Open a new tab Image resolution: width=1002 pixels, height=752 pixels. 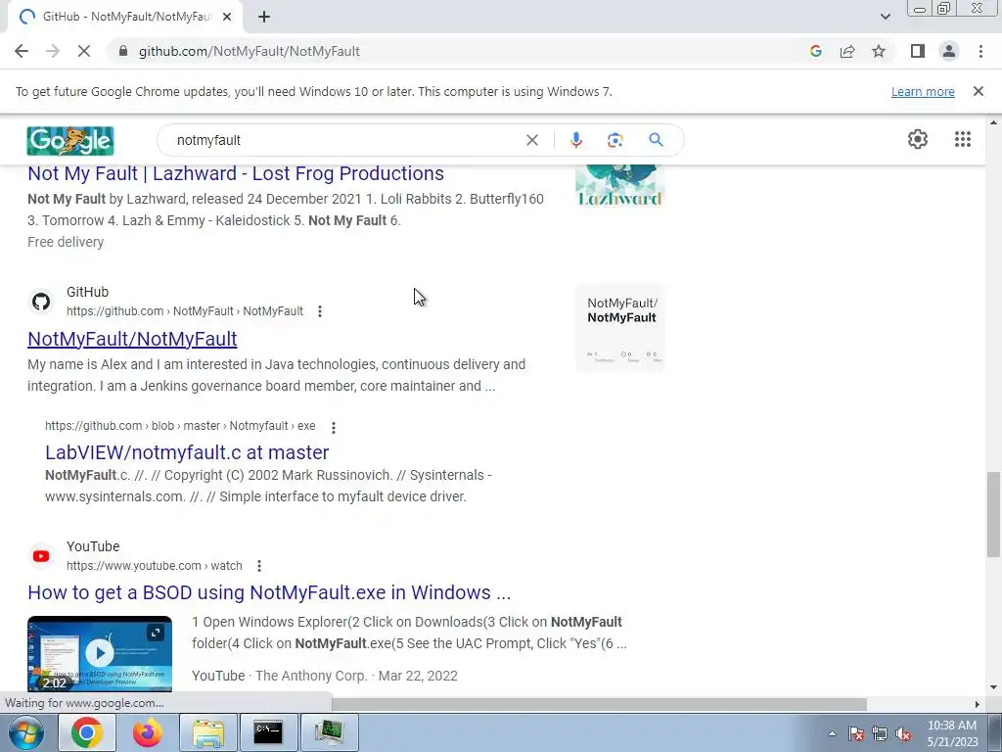point(264,17)
